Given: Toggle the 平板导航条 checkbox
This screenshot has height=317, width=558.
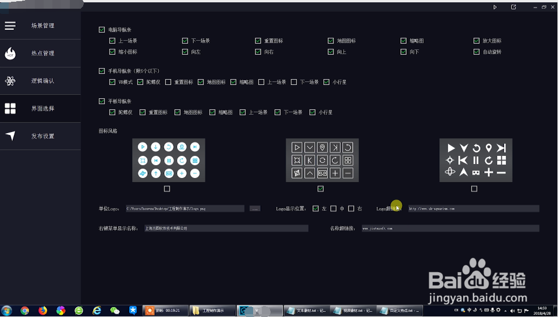Looking at the screenshot, I should pyautogui.click(x=102, y=101).
